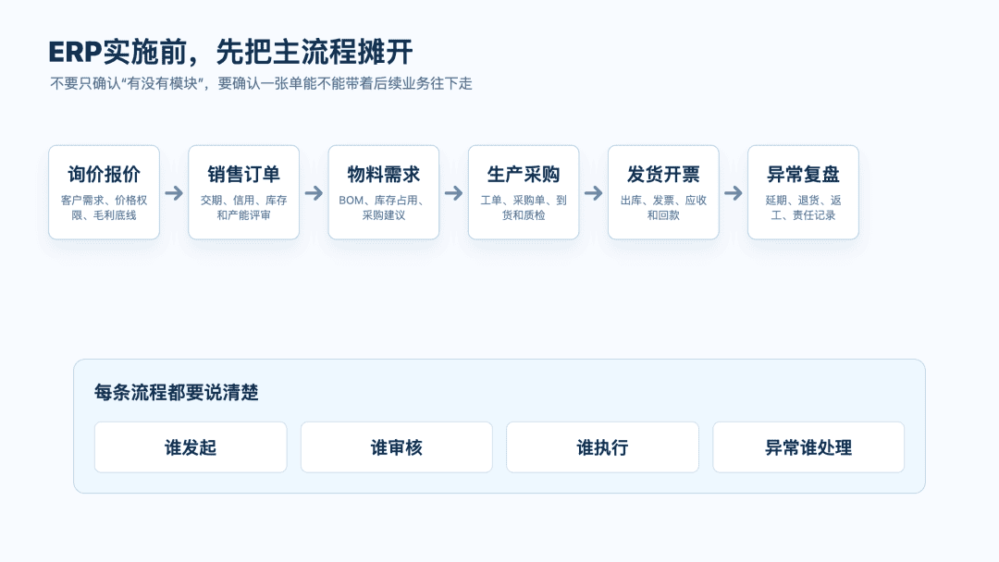Click the 谁发起 box
Viewport: 999px width, 562px height.
click(x=191, y=447)
